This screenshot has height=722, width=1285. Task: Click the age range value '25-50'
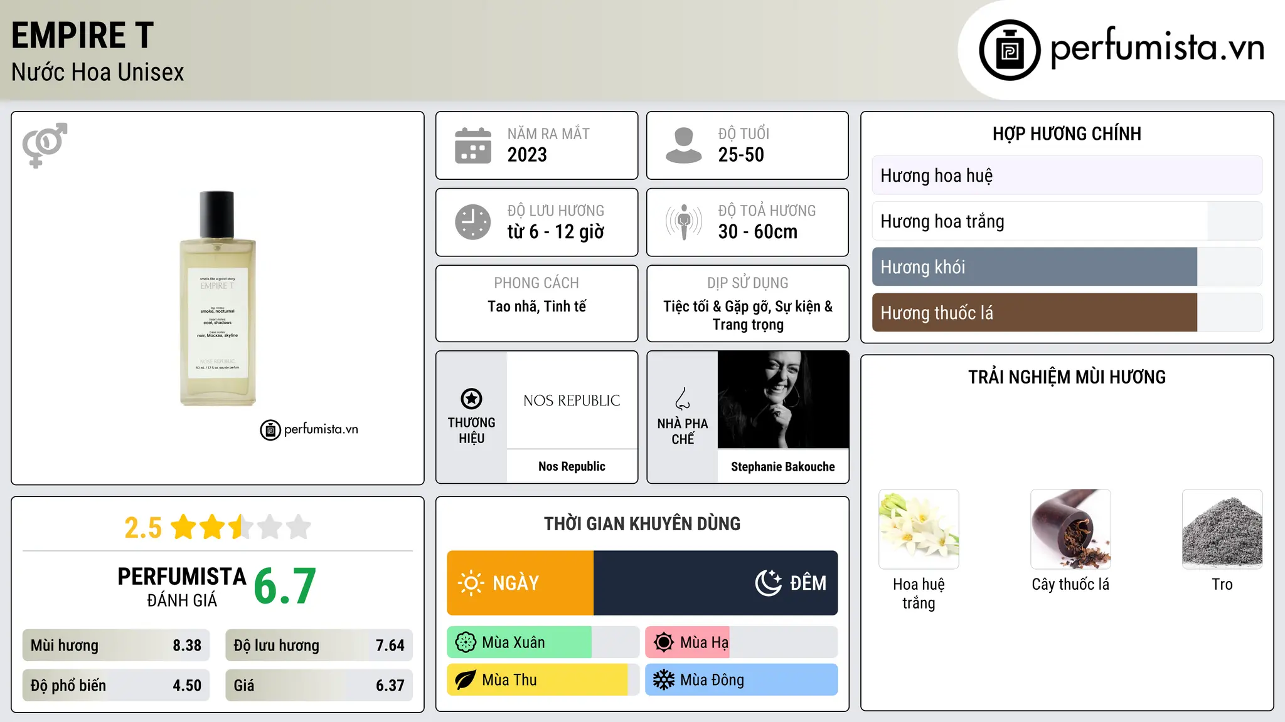coord(741,155)
